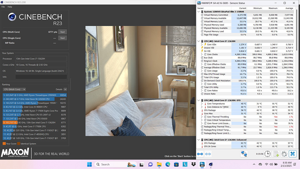Viewport: 300px width, 169px height.
Task: Click the Wi-Fi icon in system tray
Action: coord(266,164)
